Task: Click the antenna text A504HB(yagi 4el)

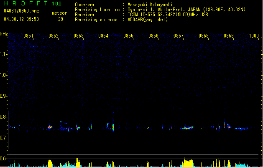Action: pos(148,20)
